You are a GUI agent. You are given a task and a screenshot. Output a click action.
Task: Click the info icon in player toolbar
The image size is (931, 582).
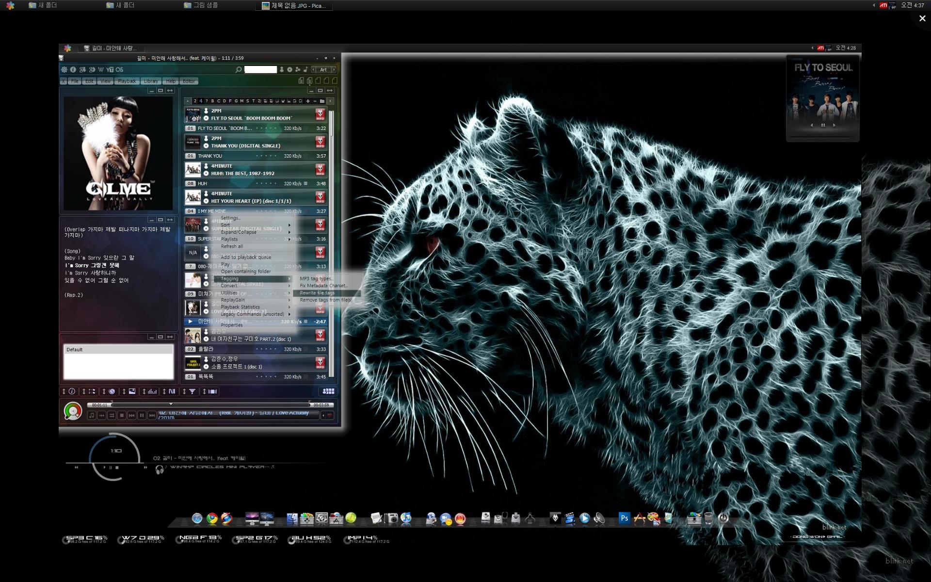(x=73, y=69)
